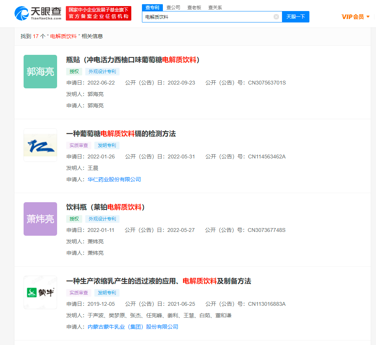Click 外观设计专利 tag on the 饮料瓶 patent

pos(102,219)
